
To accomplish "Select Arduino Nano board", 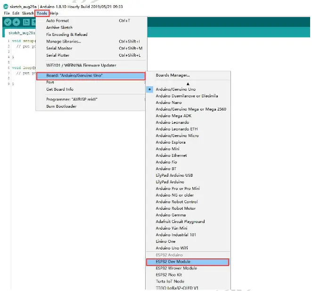I will [188, 103].
